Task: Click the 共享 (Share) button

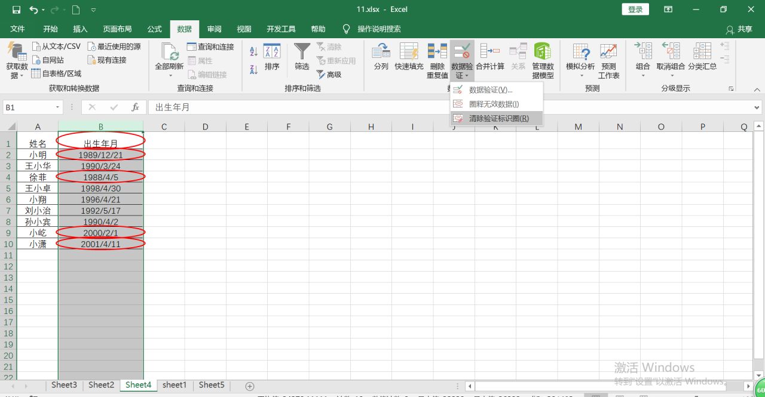Action: pyautogui.click(x=739, y=29)
